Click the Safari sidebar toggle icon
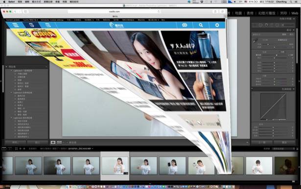Viewport: 301px width, 189px height. pos(25,12)
